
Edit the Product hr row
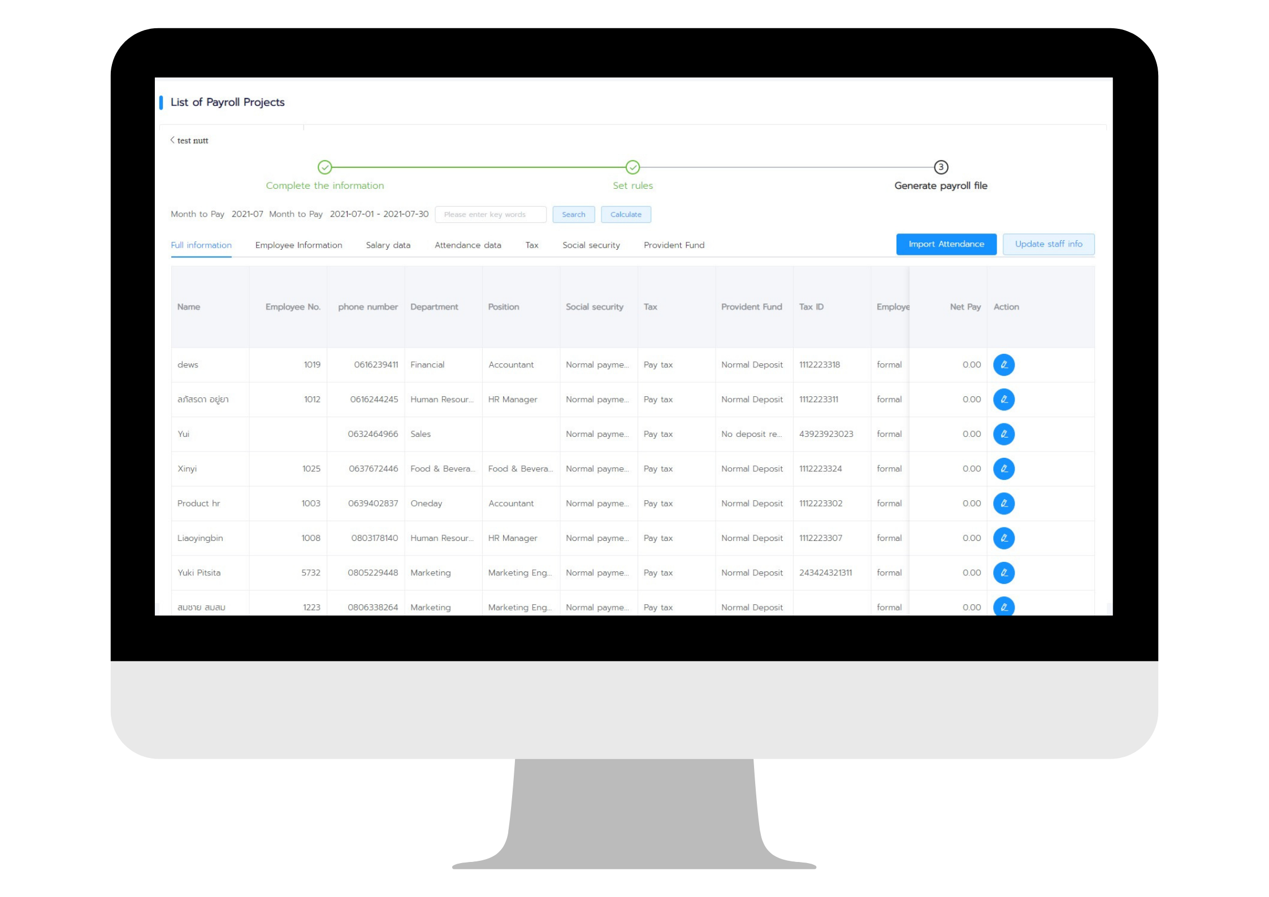tap(1004, 503)
